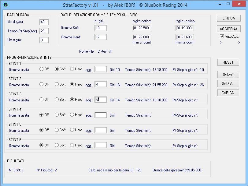
Task: Edit Gomma Hard n° giri field
Action: click(101, 37)
